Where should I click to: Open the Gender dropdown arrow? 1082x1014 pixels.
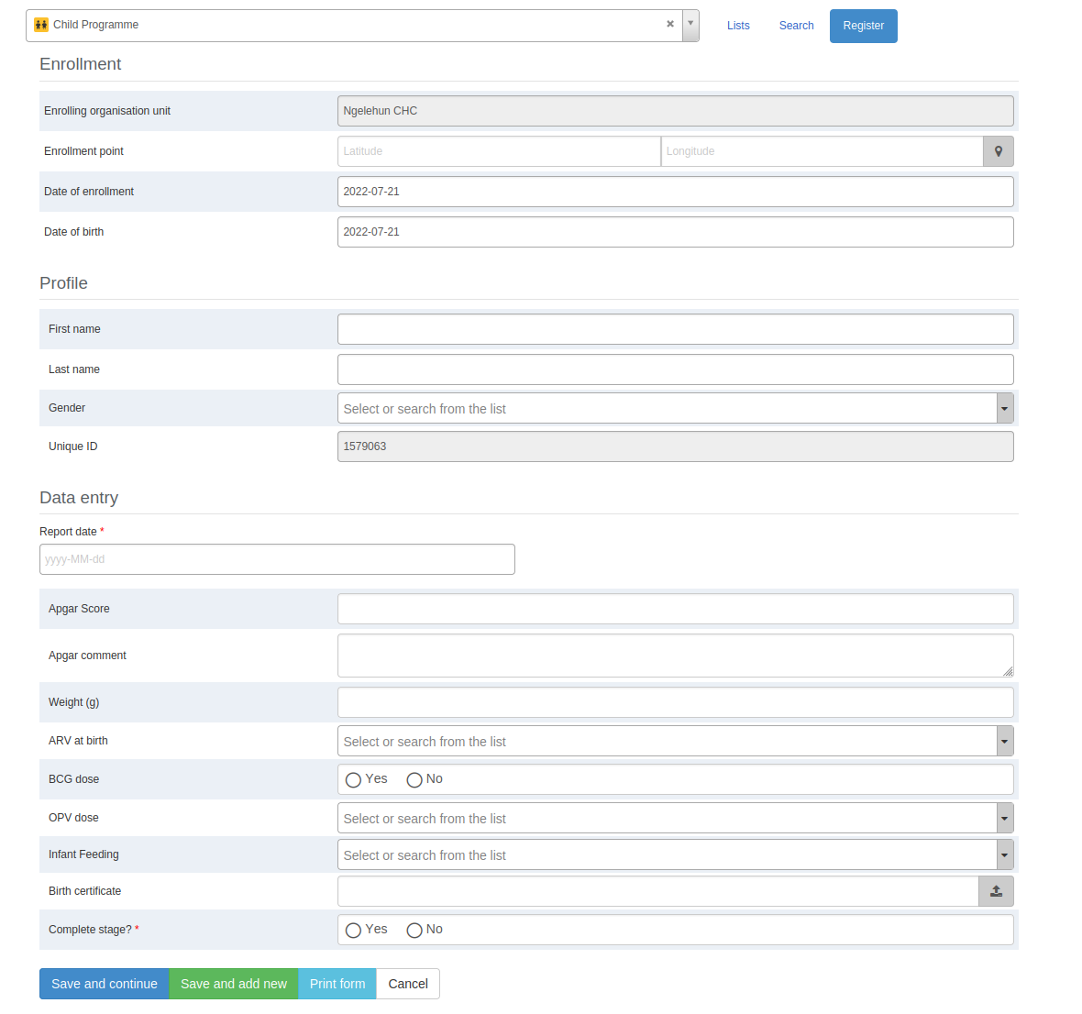pos(1005,408)
